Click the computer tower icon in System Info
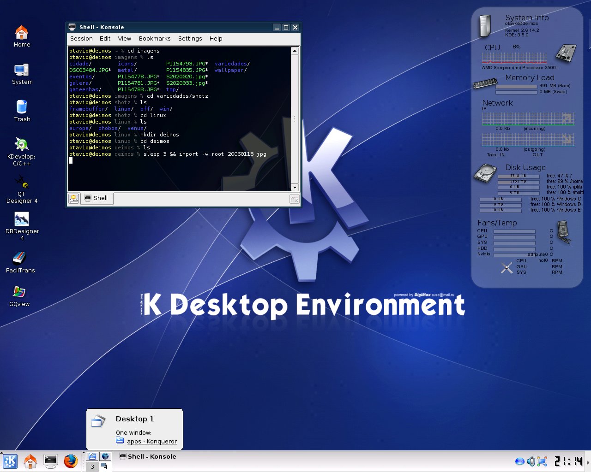The image size is (591, 472). tap(485, 26)
